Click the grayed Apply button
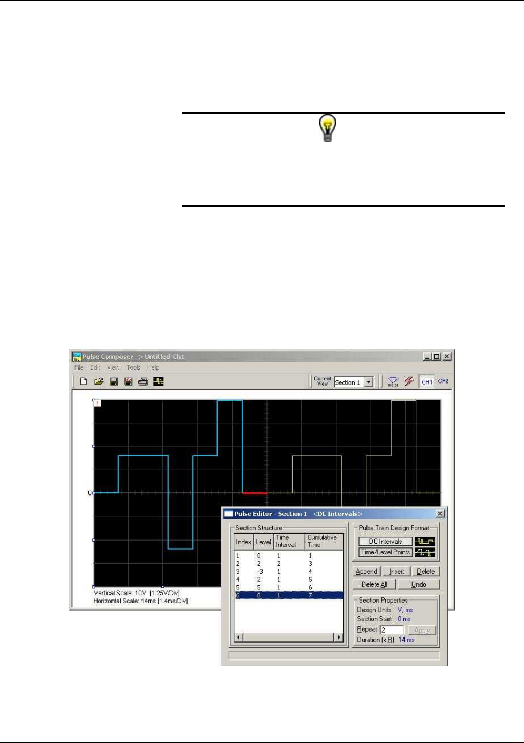Screen dimensions: 524x743 point(422,631)
